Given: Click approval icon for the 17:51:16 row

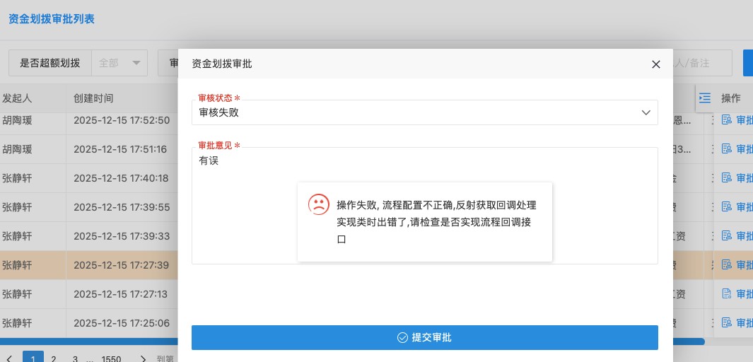Looking at the screenshot, I should 727,149.
